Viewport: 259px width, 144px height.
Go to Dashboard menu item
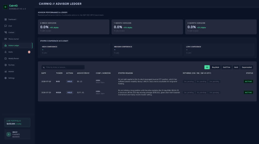tap(17, 19)
